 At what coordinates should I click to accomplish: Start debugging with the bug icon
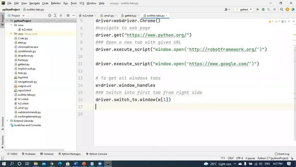click(x=263, y=9)
